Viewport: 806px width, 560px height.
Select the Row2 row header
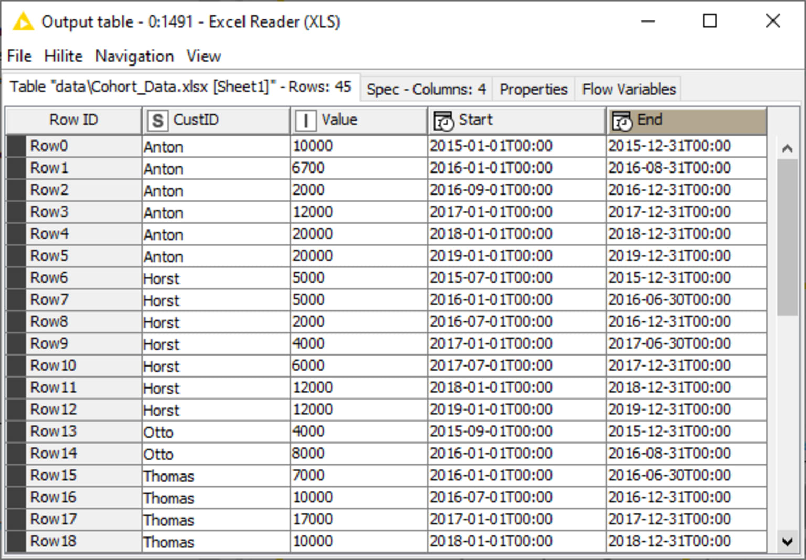pos(73,190)
